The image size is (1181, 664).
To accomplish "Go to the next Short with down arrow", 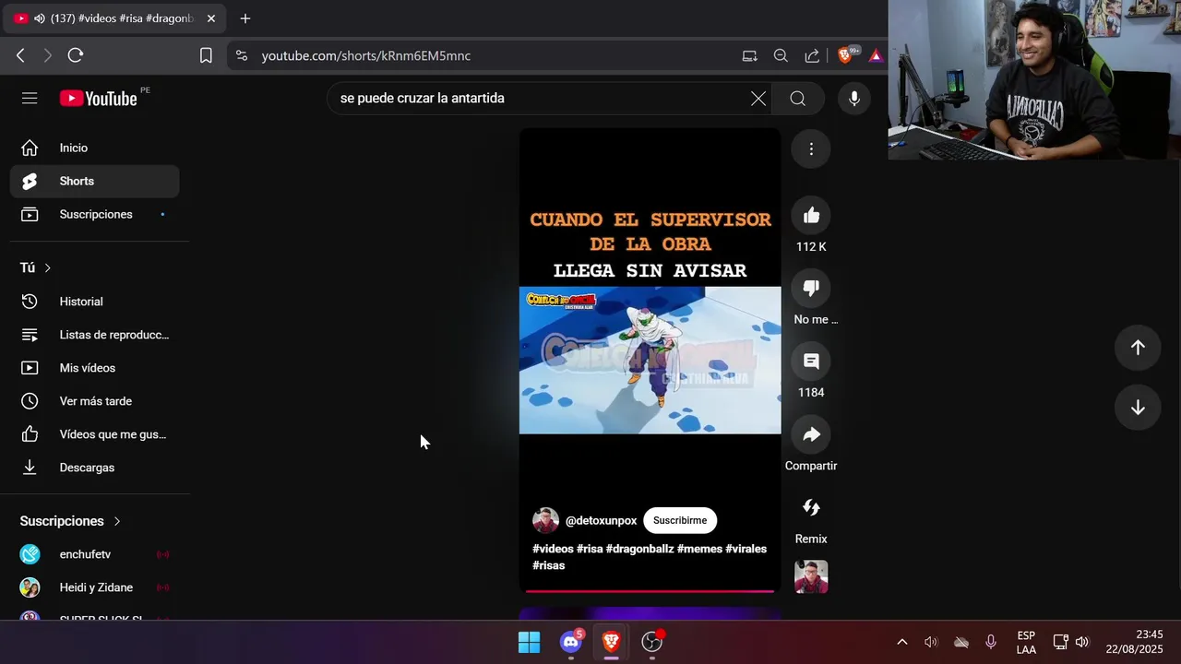I will (1138, 409).
